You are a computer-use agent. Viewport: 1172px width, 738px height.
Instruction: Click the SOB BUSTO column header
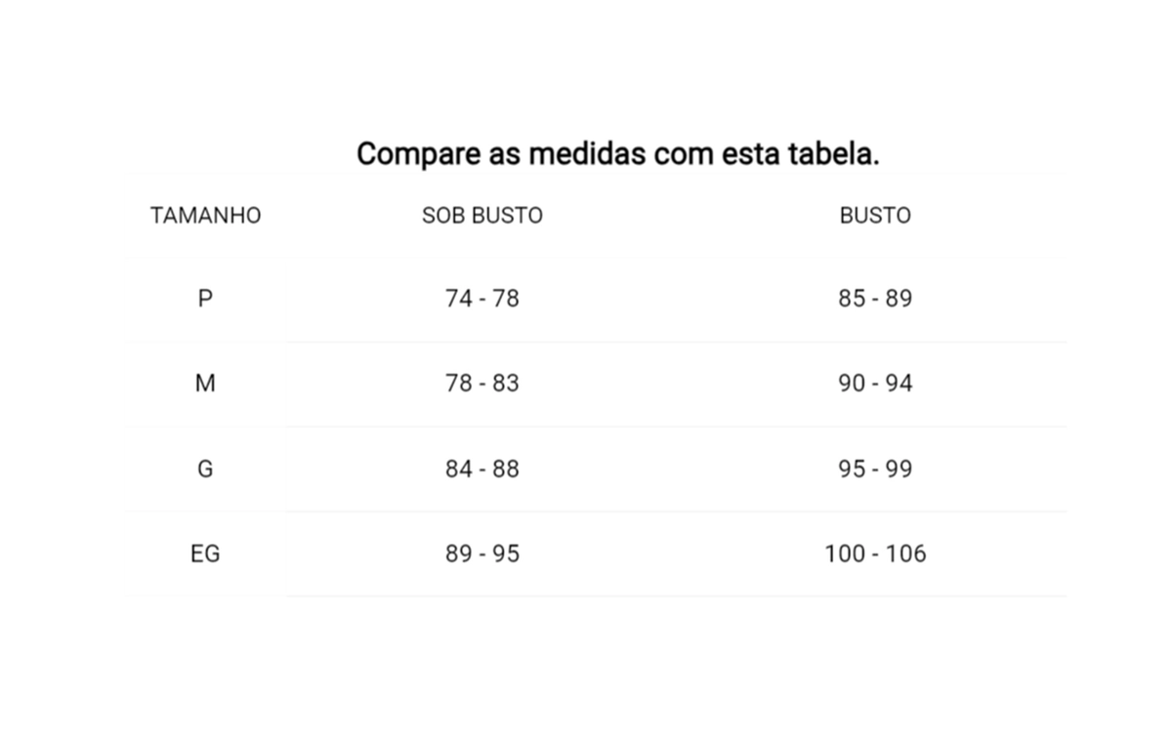pyautogui.click(x=482, y=216)
